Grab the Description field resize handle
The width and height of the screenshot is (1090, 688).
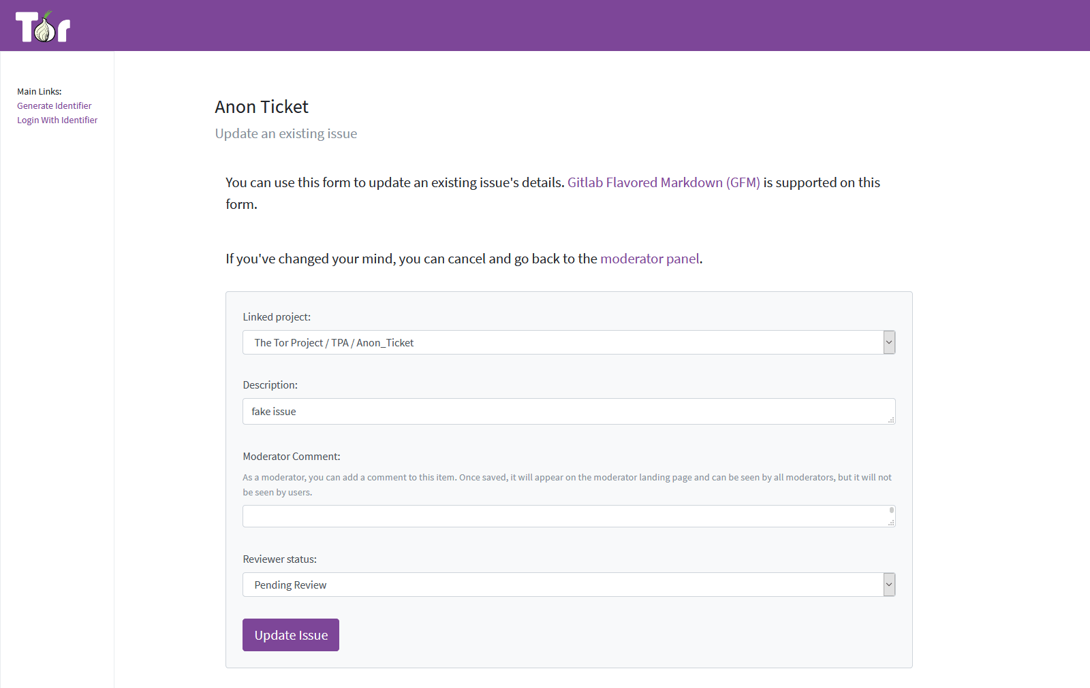point(891,420)
